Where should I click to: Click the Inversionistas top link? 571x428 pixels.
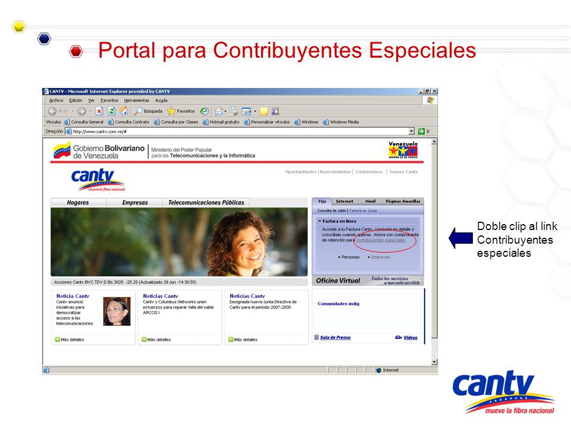[335, 172]
